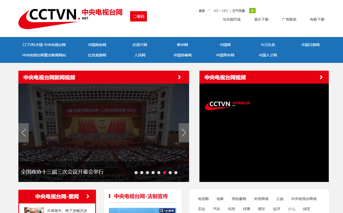Open the 少儿 category link
This screenshot has height=213, width=343.
pyautogui.click(x=292, y=209)
